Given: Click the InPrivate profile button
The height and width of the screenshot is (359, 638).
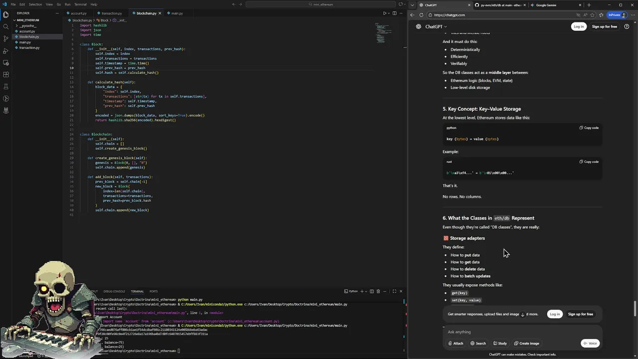Looking at the screenshot, I should 617,15.
